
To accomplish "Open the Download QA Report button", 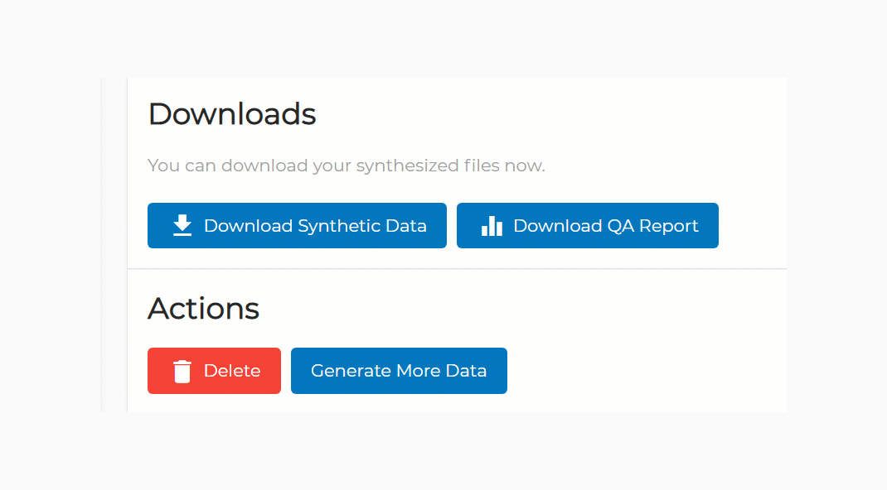I will [x=587, y=225].
